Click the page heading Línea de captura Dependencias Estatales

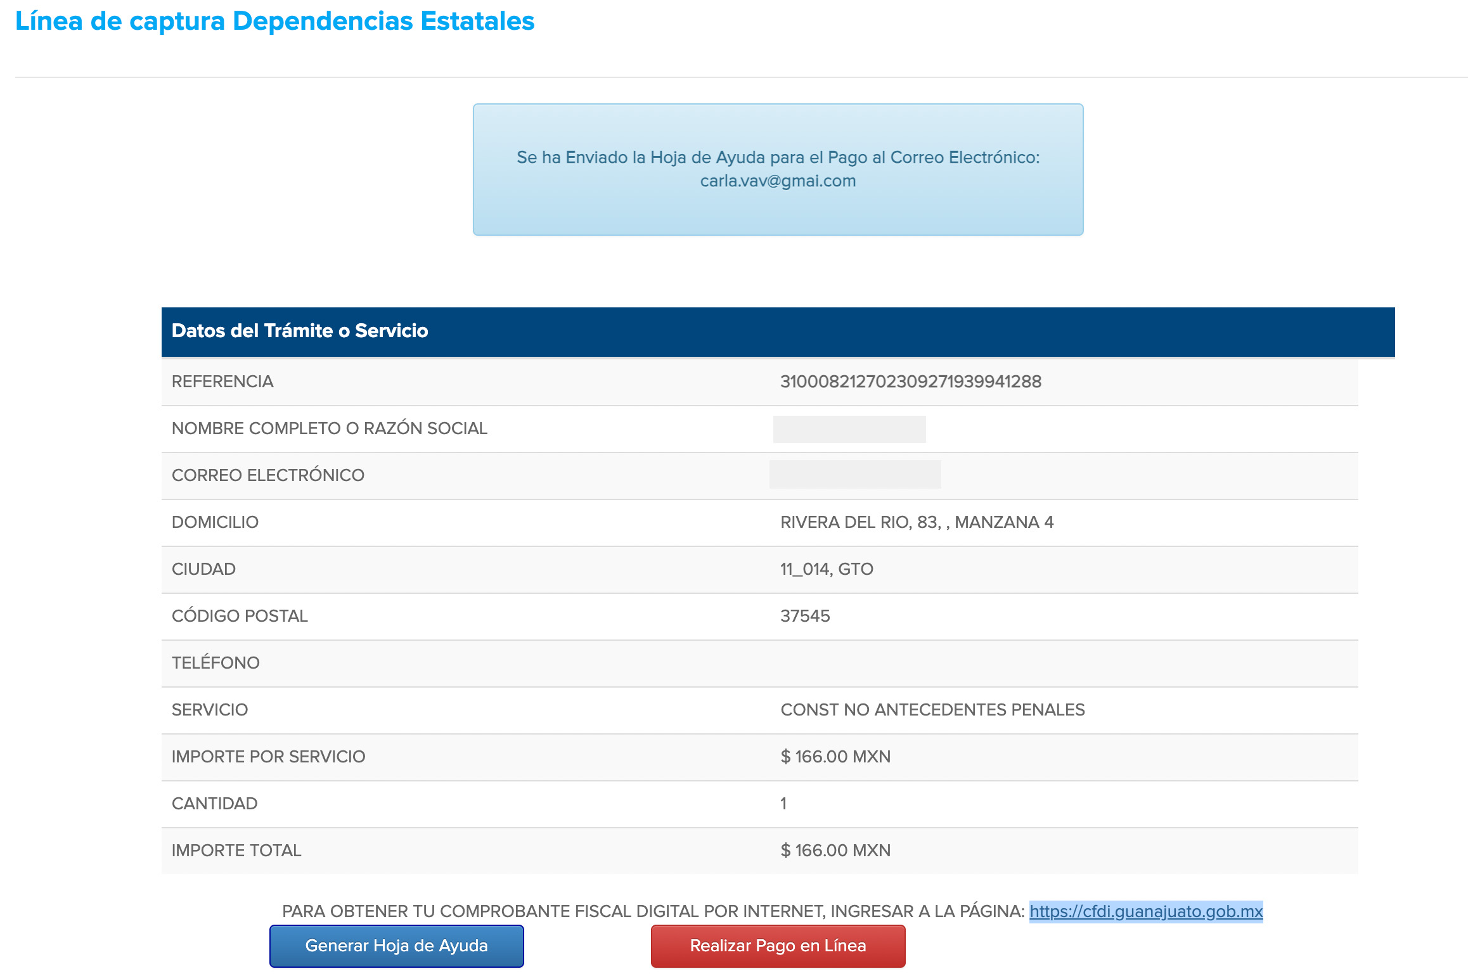point(274,21)
